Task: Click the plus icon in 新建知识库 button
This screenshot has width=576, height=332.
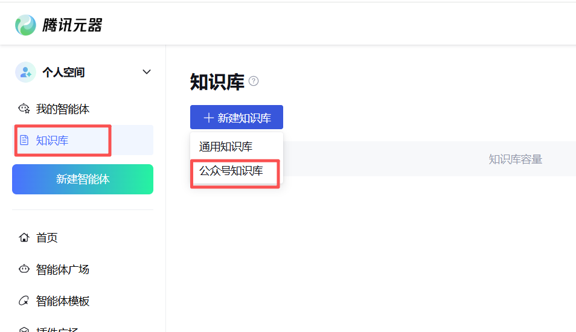Action: [208, 118]
